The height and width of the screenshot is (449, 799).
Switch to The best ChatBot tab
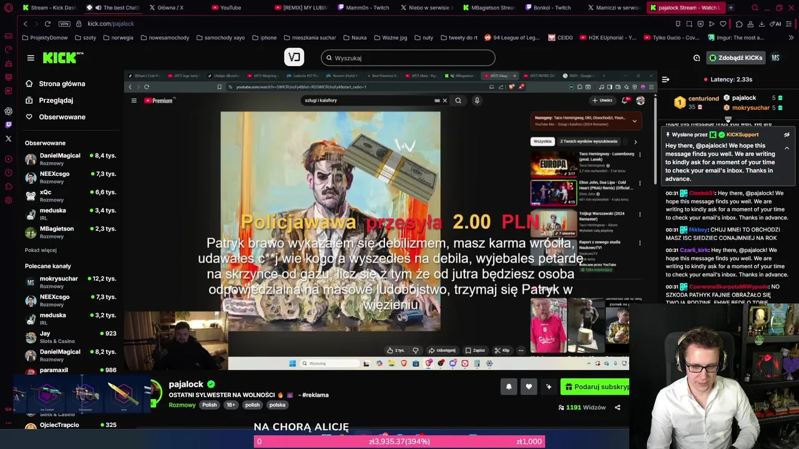point(112,7)
